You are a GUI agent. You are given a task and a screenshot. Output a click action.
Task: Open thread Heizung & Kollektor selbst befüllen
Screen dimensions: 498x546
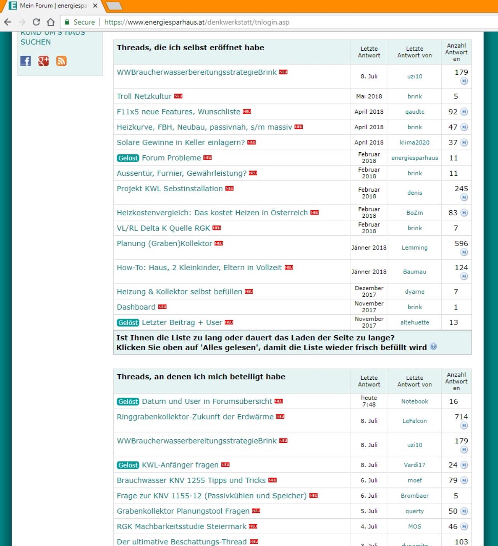[179, 292]
